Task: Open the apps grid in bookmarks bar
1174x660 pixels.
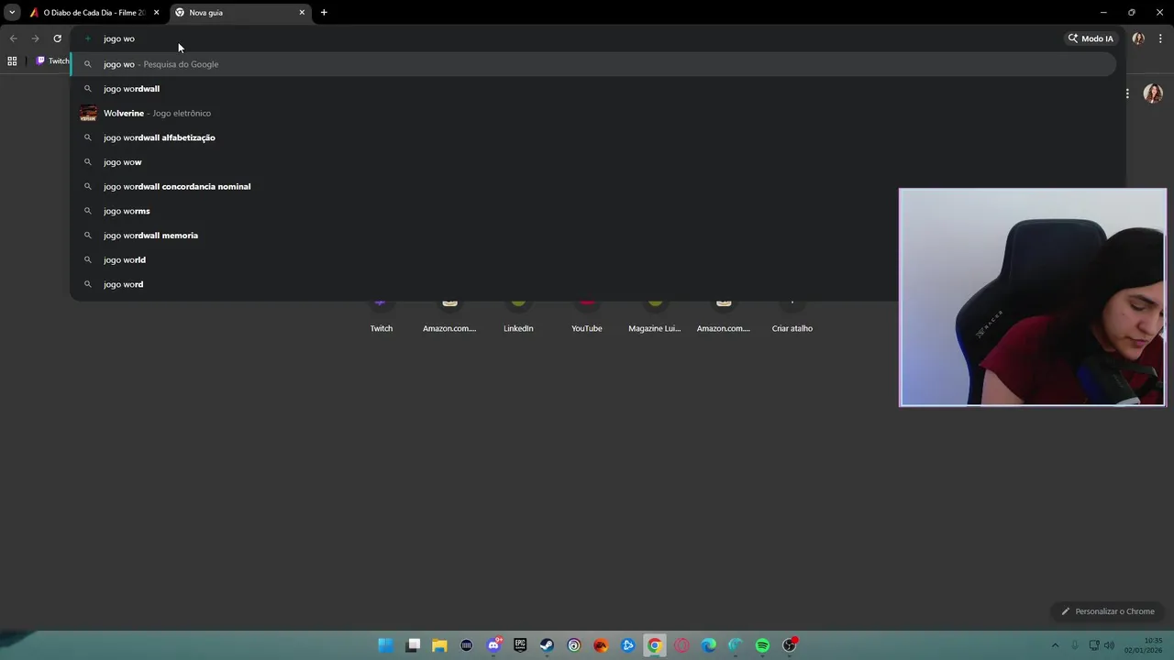Action: pyautogui.click(x=12, y=61)
